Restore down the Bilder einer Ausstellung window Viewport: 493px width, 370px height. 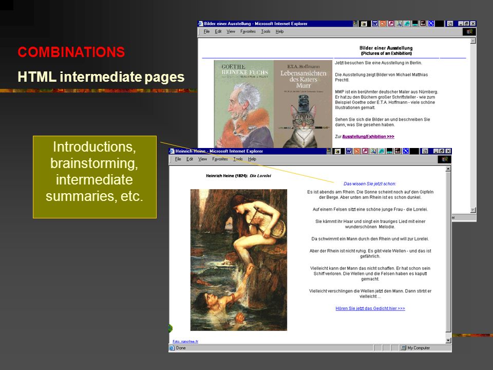[x=467, y=23]
